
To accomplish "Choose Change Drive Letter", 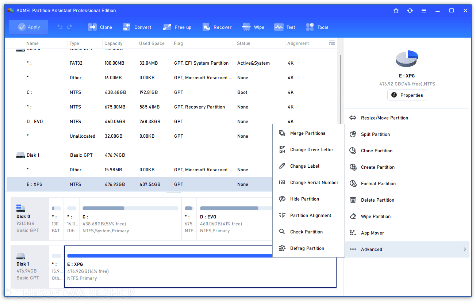I will (308, 150).
